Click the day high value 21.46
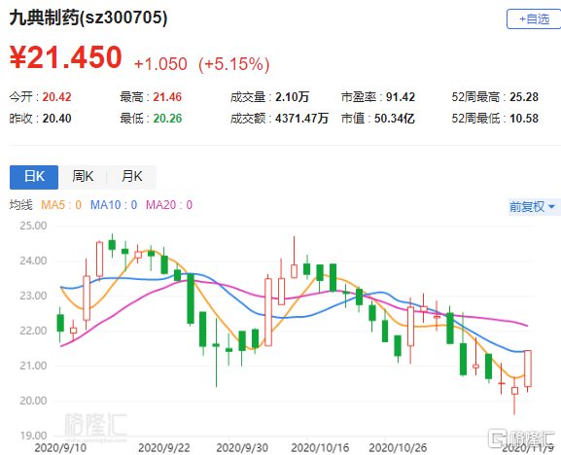 (x=167, y=97)
